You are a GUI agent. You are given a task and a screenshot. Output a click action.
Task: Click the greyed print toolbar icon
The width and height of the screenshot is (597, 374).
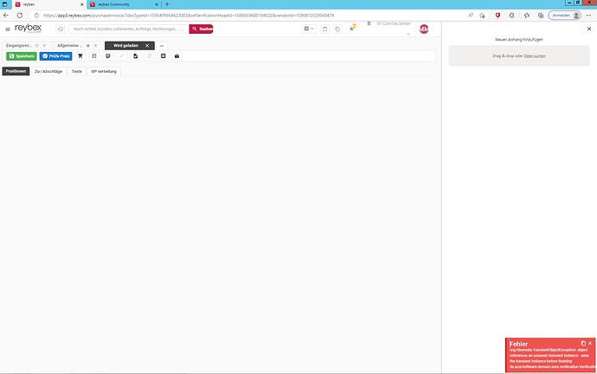click(x=149, y=56)
